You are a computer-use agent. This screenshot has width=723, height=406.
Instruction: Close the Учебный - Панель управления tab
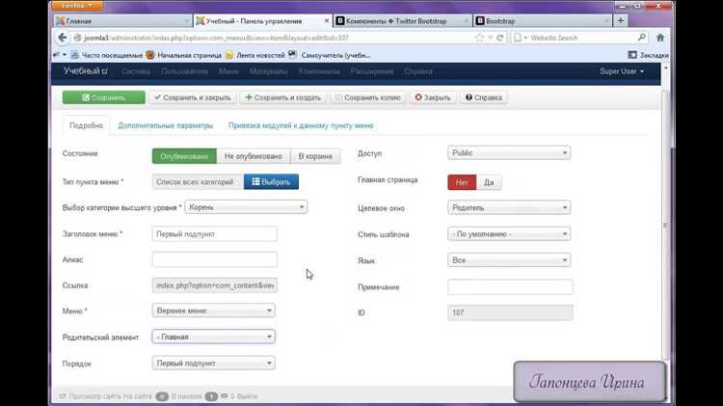pos(327,21)
